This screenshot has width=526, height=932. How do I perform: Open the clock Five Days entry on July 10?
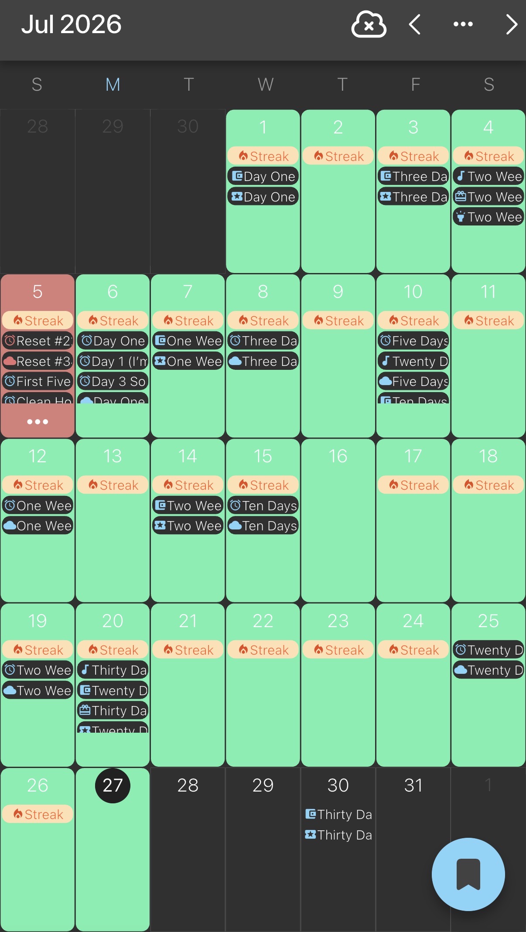[413, 341]
